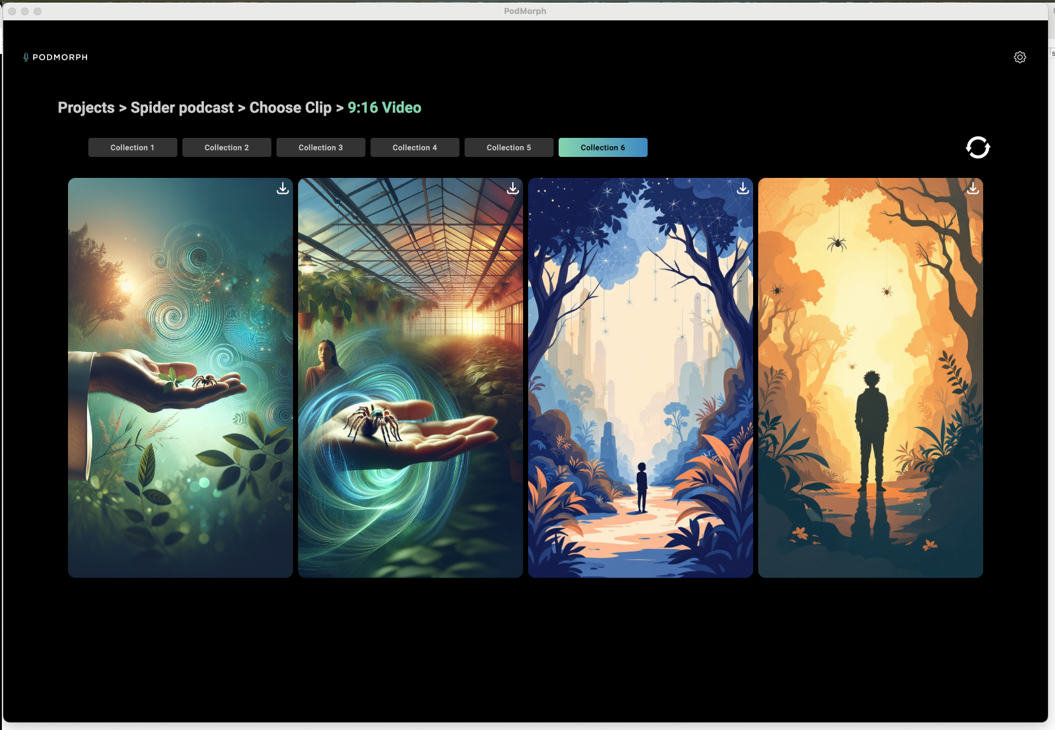Click the PodMorph microphone logo
This screenshot has width=1055, height=730.
pyautogui.click(x=26, y=57)
